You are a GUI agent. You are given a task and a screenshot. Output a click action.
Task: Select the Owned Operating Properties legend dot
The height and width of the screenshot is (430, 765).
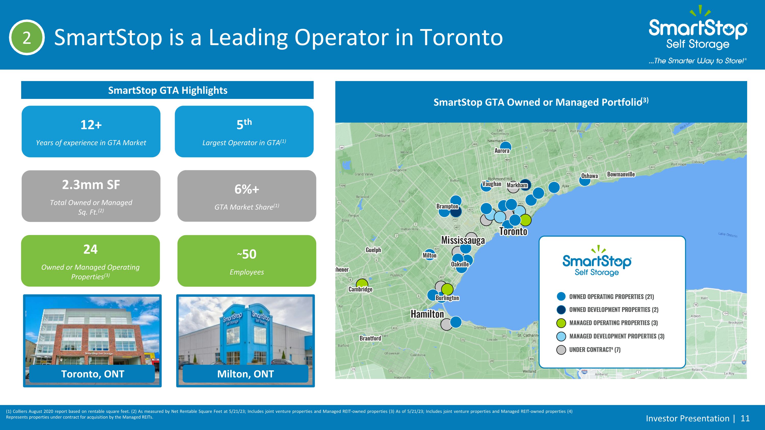[561, 296]
